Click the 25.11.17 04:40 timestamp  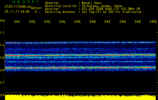point(17,11)
